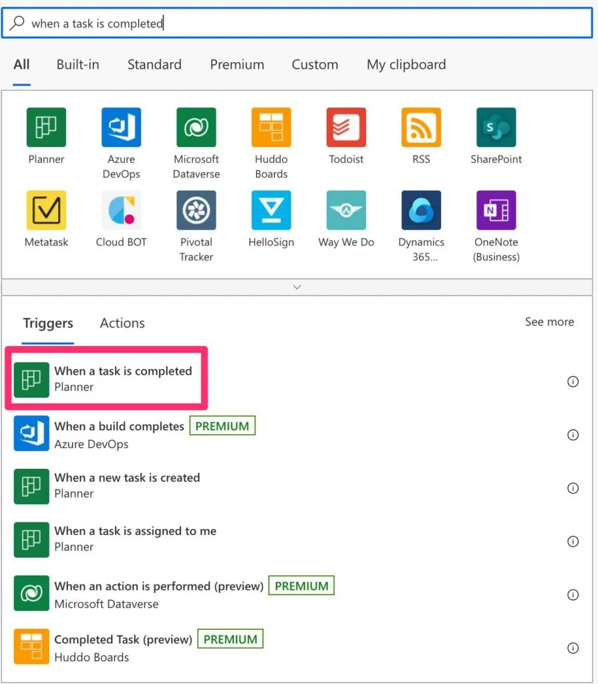The image size is (598, 684).
Task: Choose the Metatask connector
Action: click(46, 210)
